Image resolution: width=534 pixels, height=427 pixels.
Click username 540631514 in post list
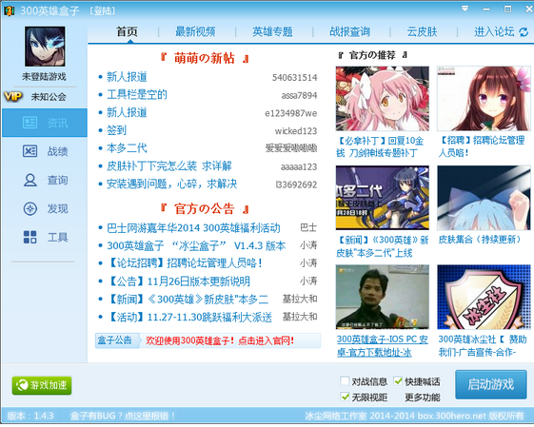pyautogui.click(x=294, y=78)
